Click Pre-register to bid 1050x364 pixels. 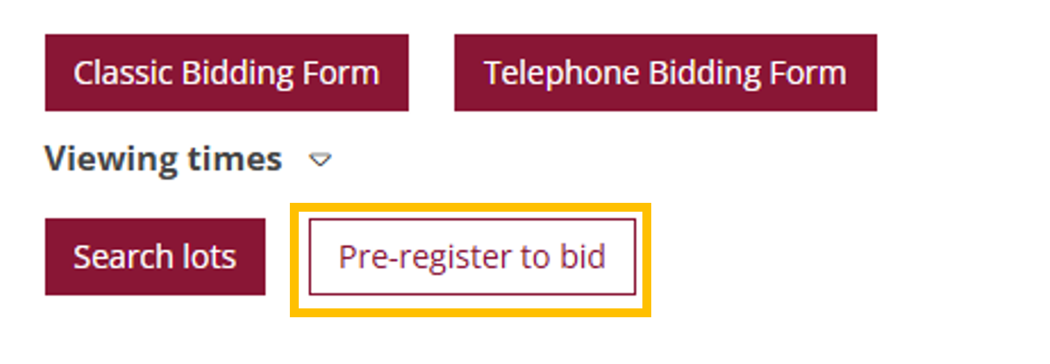click(472, 257)
